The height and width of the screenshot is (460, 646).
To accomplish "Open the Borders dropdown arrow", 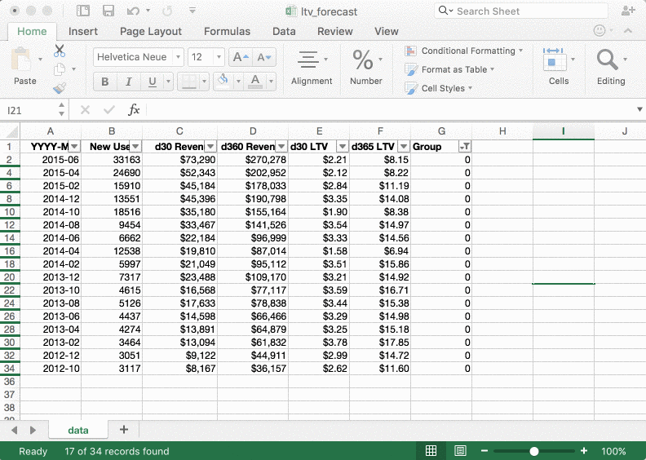I will pos(205,82).
